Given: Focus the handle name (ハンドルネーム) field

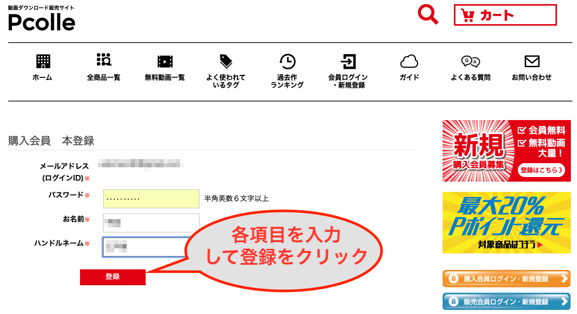Looking at the screenshot, I should (x=144, y=247).
